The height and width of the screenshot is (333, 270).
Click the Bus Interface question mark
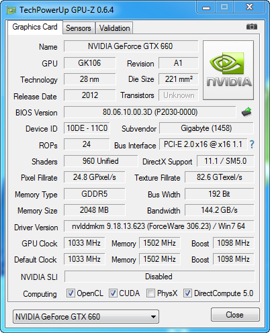252,144
